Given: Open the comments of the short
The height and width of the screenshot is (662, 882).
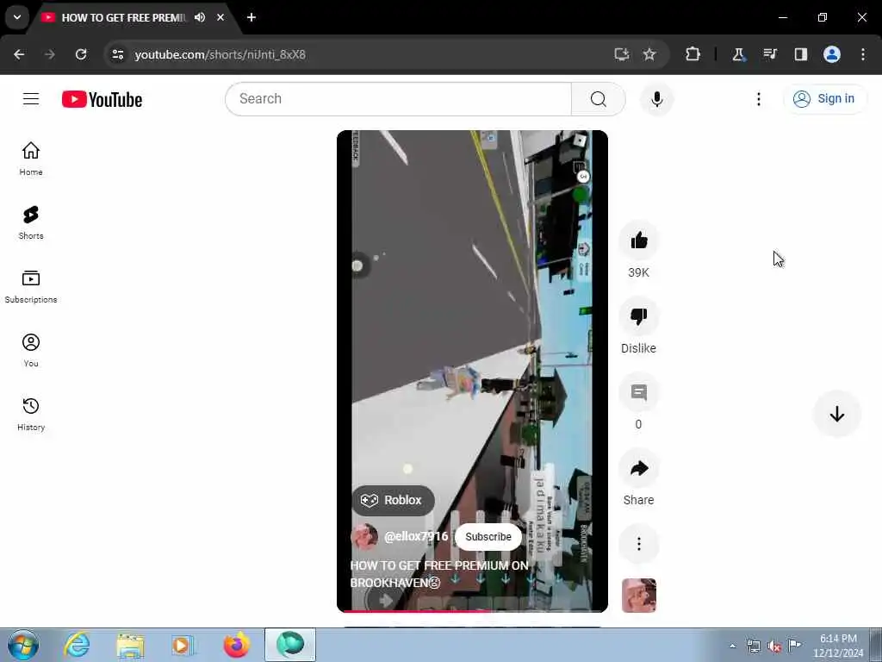Looking at the screenshot, I should [638, 392].
